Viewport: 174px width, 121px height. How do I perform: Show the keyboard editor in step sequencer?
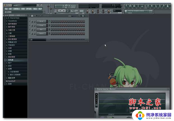click(83, 16)
